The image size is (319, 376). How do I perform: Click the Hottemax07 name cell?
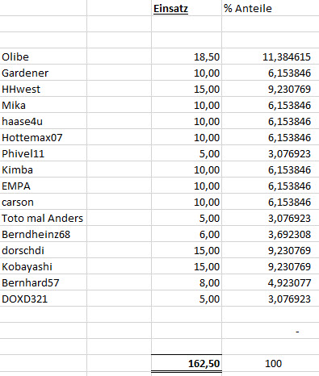(44, 137)
